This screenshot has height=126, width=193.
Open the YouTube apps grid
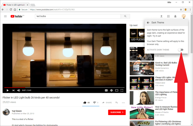pyautogui.click(x=168, y=16)
